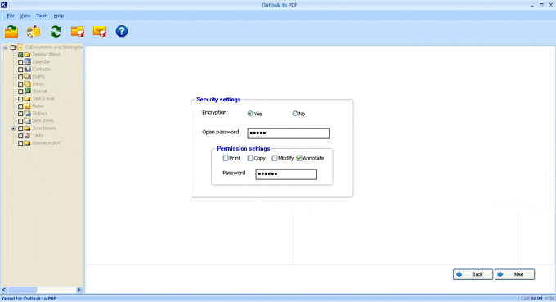
Task: Enable the Copy permission checkbox
Action: pyautogui.click(x=250, y=158)
